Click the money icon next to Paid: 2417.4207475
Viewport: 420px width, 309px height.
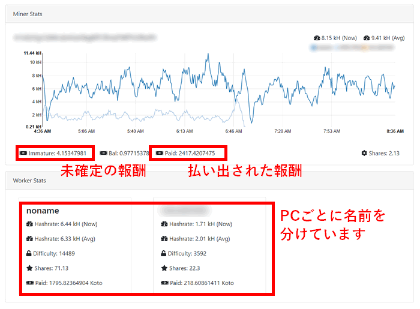[160, 153]
